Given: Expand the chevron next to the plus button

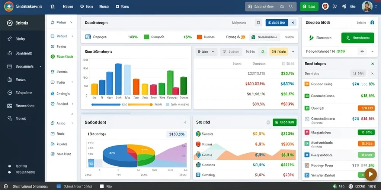Looking at the screenshot, I should pyautogui.click(x=372, y=51).
